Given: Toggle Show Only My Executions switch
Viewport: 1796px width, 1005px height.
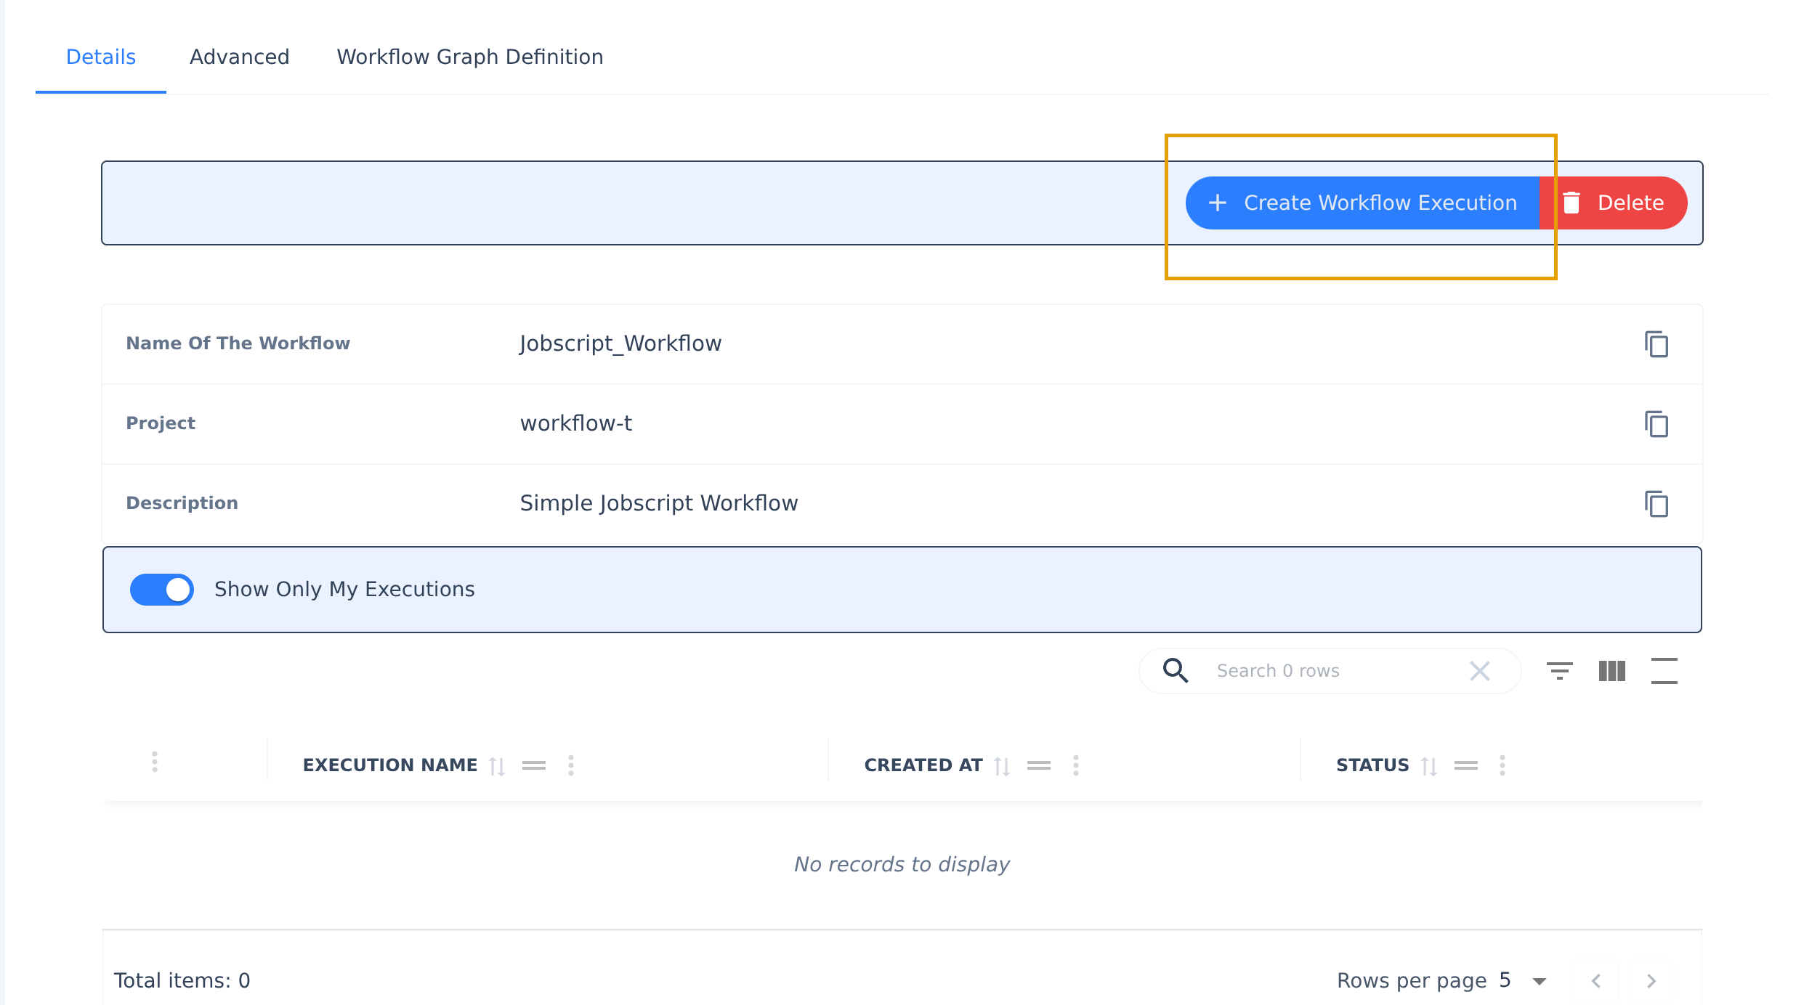Looking at the screenshot, I should click(161, 589).
